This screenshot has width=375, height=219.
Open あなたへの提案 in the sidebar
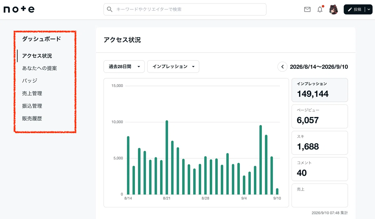(39, 68)
